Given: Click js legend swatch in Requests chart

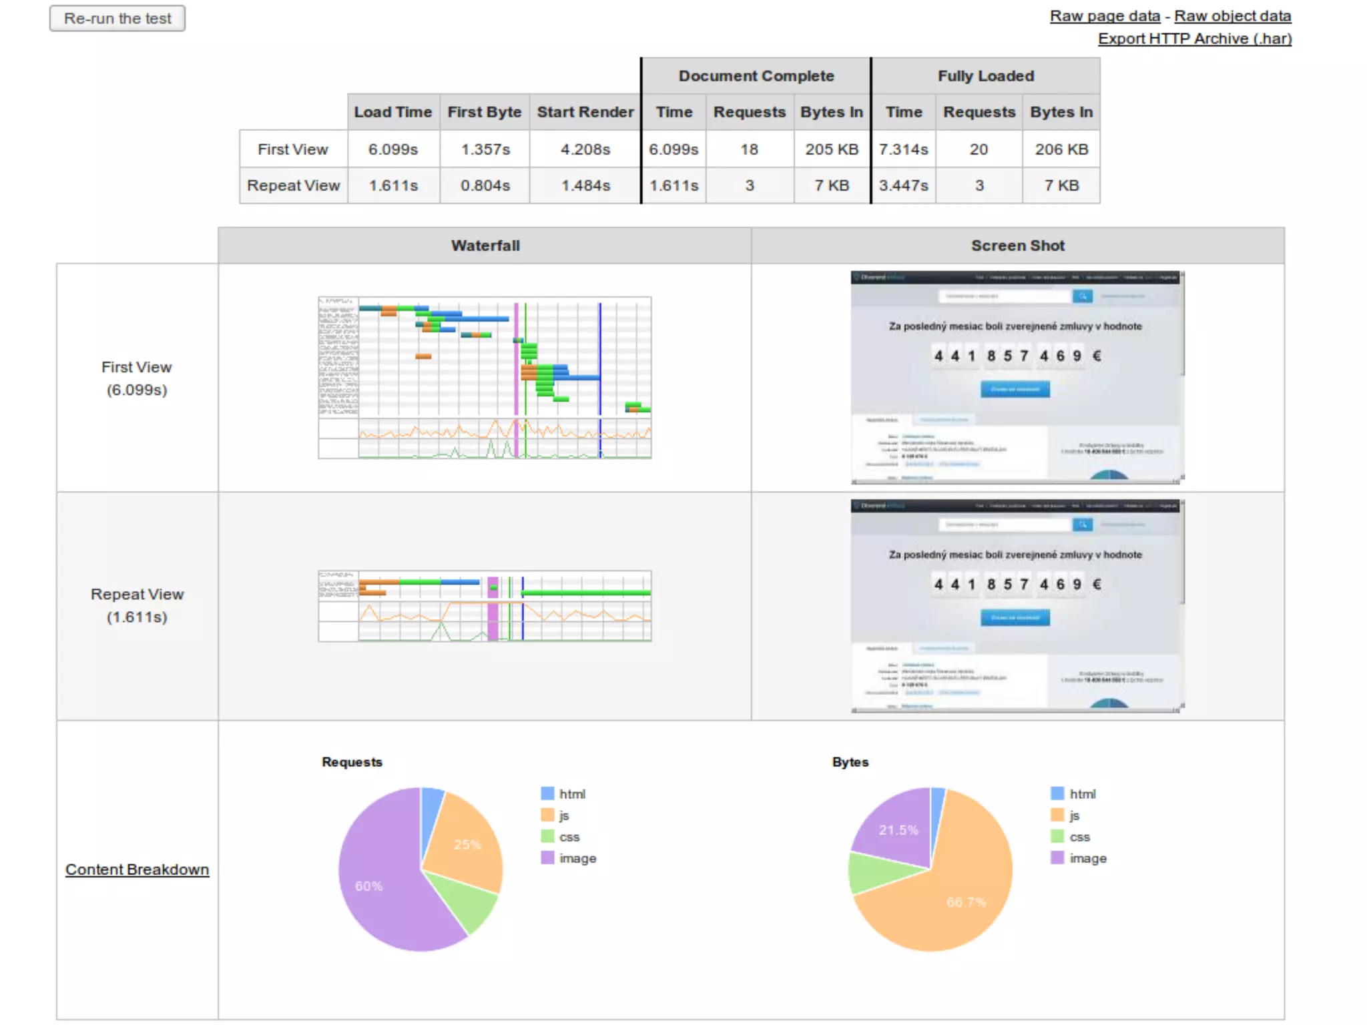Looking at the screenshot, I should tap(547, 815).
